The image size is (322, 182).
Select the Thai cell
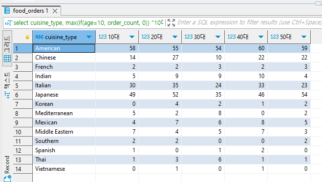(64, 160)
